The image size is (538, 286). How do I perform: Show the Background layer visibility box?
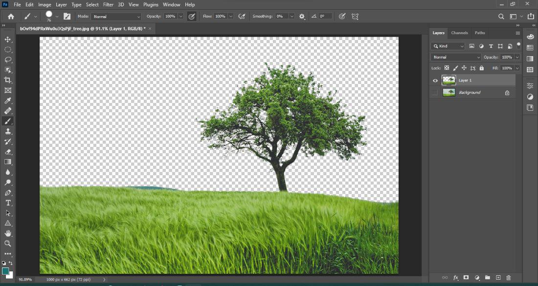[x=435, y=93]
